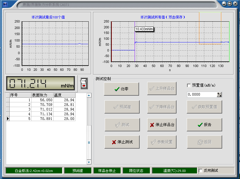The width and height of the screenshot is (240, 179).
Task: Click the 10.433mN/m tooltip on the chart
Action: coord(144,29)
